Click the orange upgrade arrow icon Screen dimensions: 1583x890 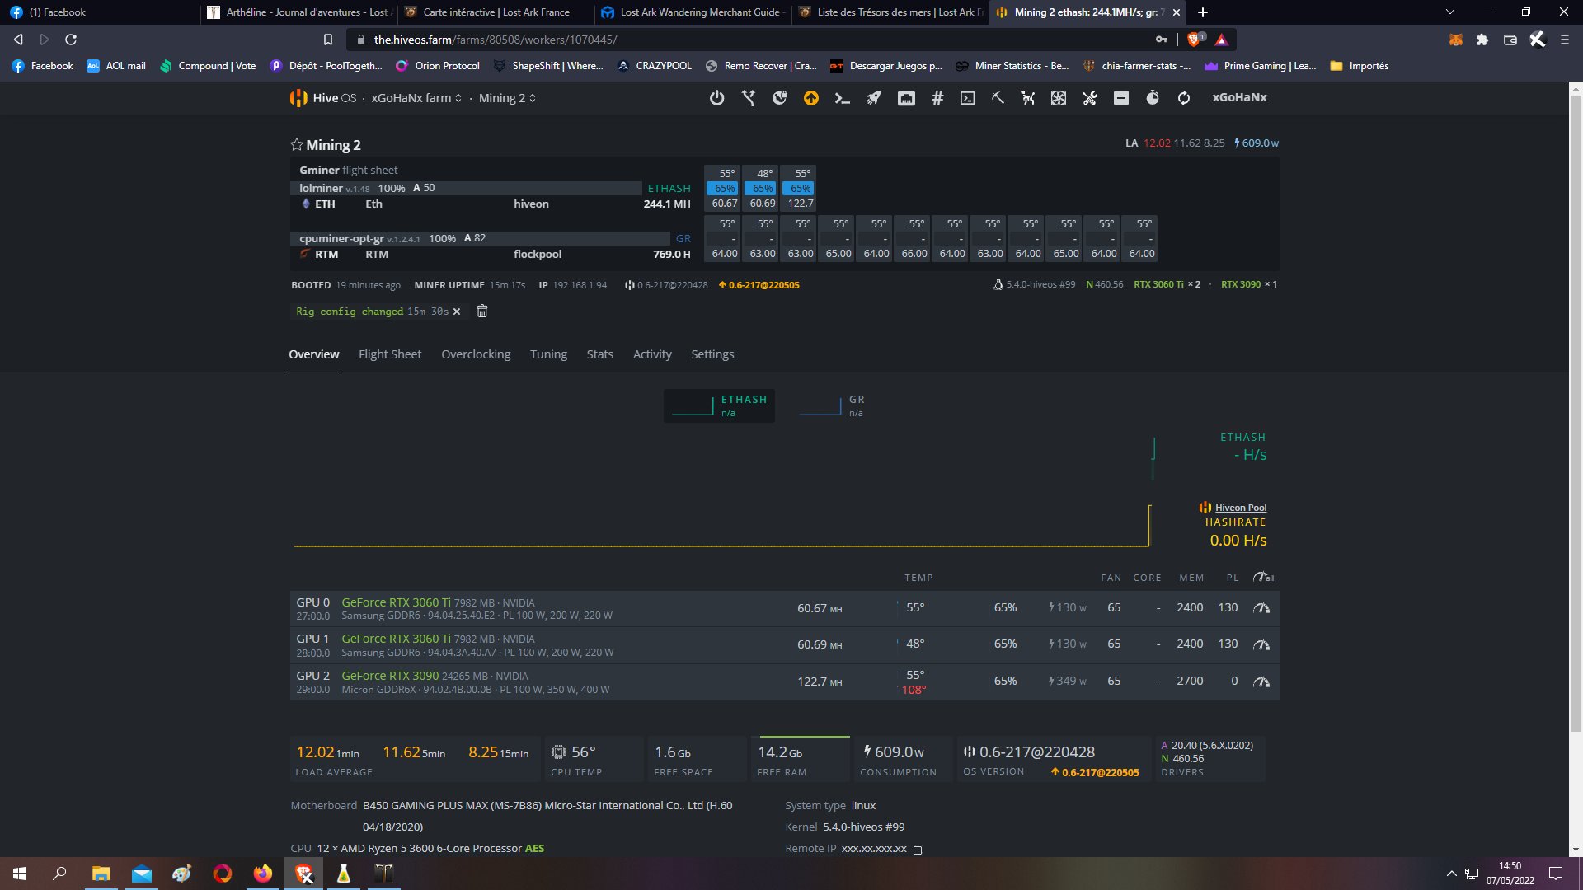[811, 98]
